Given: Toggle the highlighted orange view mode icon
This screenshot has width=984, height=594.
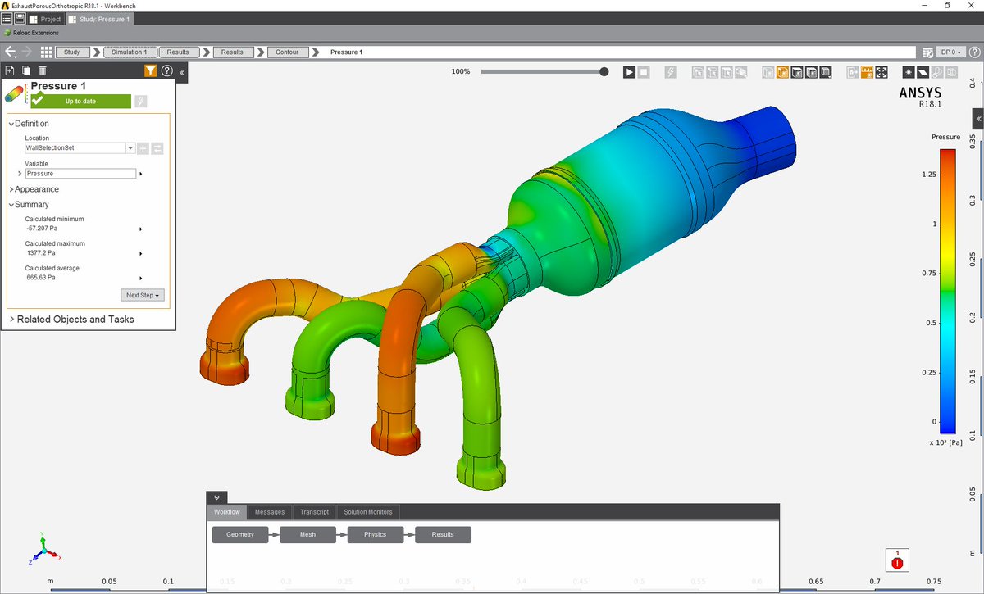Looking at the screenshot, I should click(x=782, y=72).
